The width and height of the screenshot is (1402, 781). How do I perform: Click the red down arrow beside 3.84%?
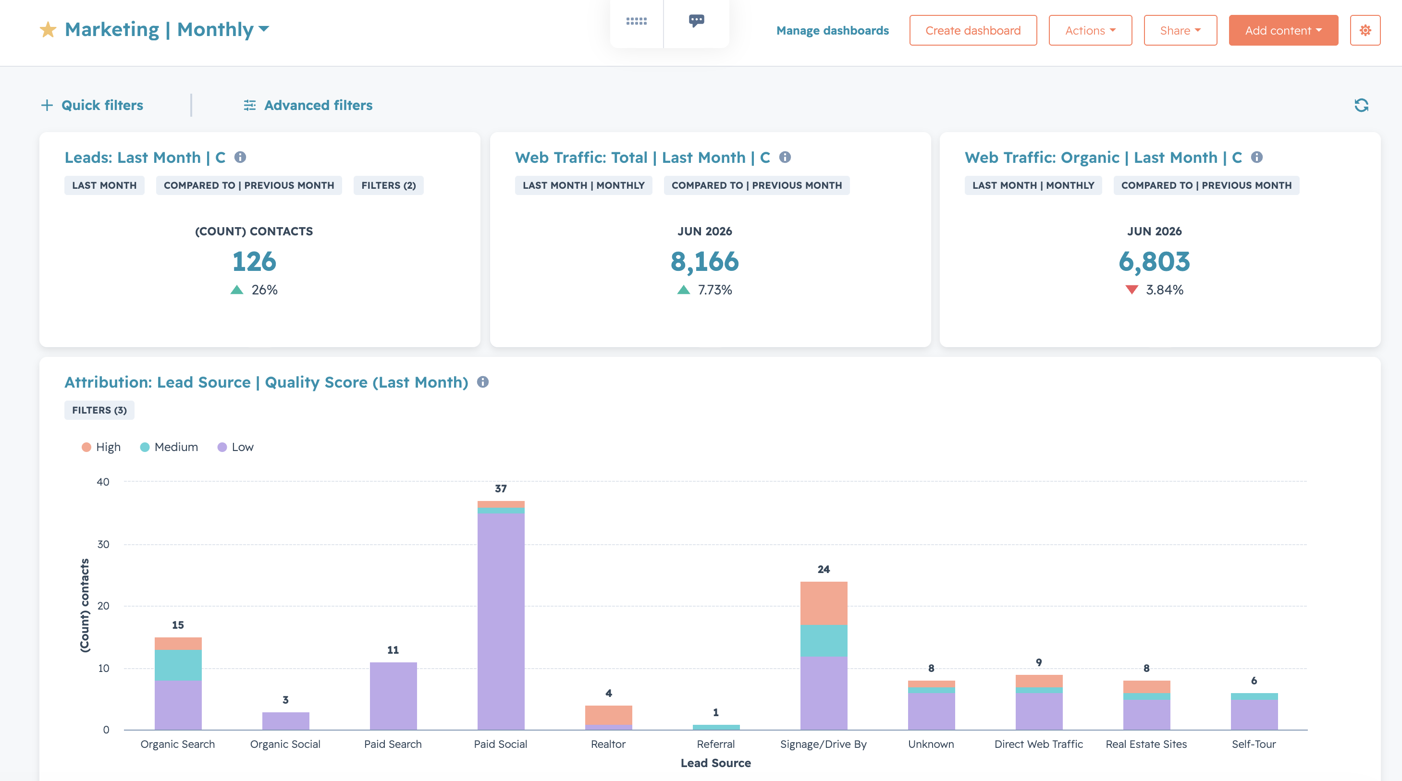[x=1132, y=290]
